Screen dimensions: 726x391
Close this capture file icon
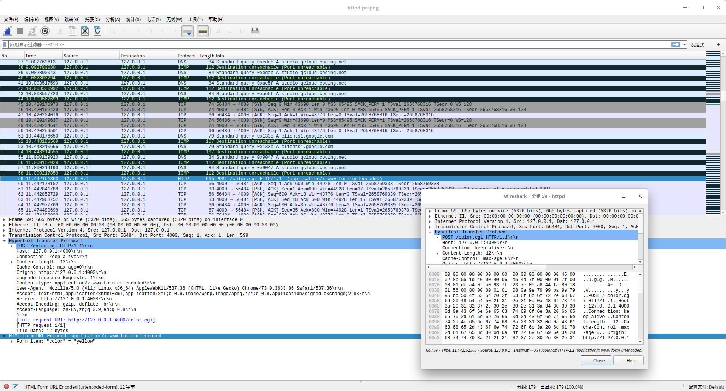(85, 31)
